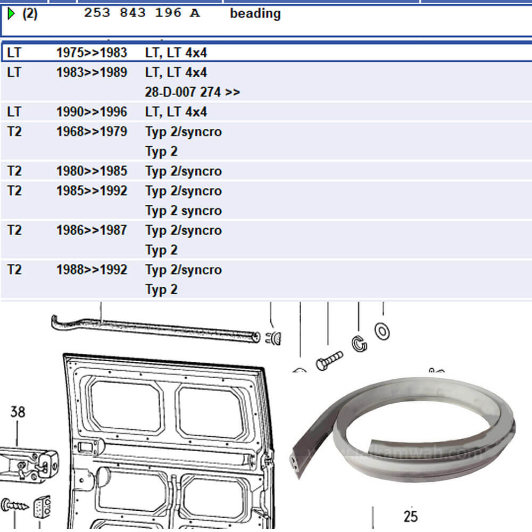Click the screw drawing at bottom left
The image size is (532, 532).
pyautogui.click(x=15, y=504)
